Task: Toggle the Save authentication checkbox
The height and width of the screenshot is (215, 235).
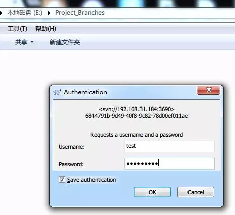Action: 62,180
